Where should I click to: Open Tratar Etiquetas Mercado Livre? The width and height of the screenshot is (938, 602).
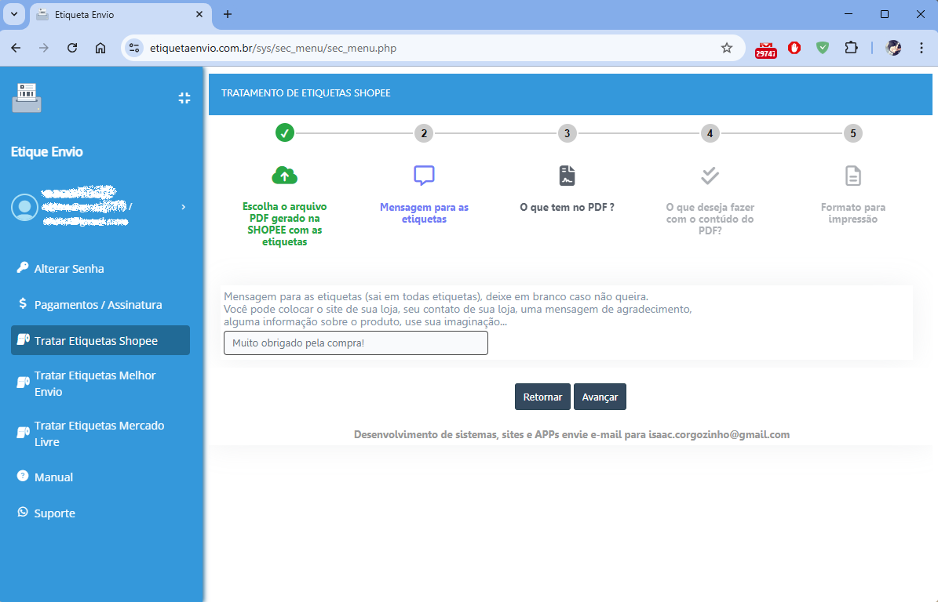click(99, 433)
